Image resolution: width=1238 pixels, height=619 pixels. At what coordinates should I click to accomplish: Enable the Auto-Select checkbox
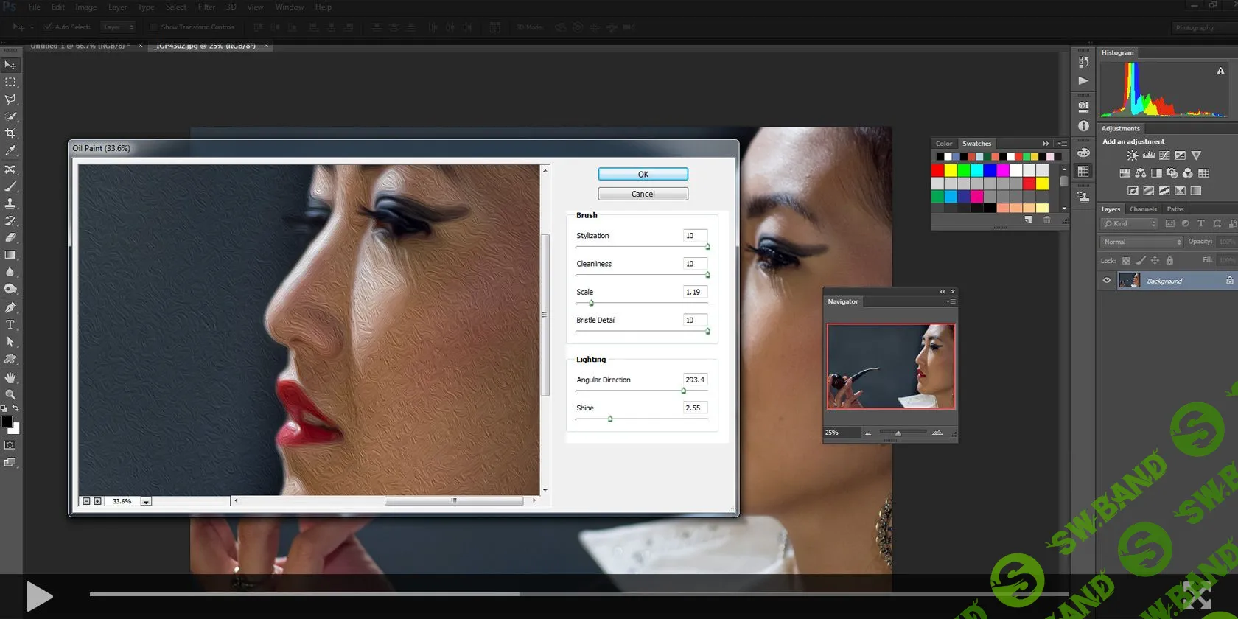coord(48,27)
